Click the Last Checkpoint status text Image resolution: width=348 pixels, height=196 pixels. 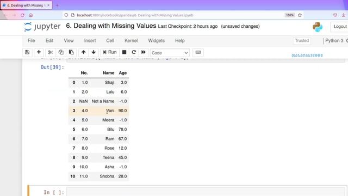click(188, 27)
